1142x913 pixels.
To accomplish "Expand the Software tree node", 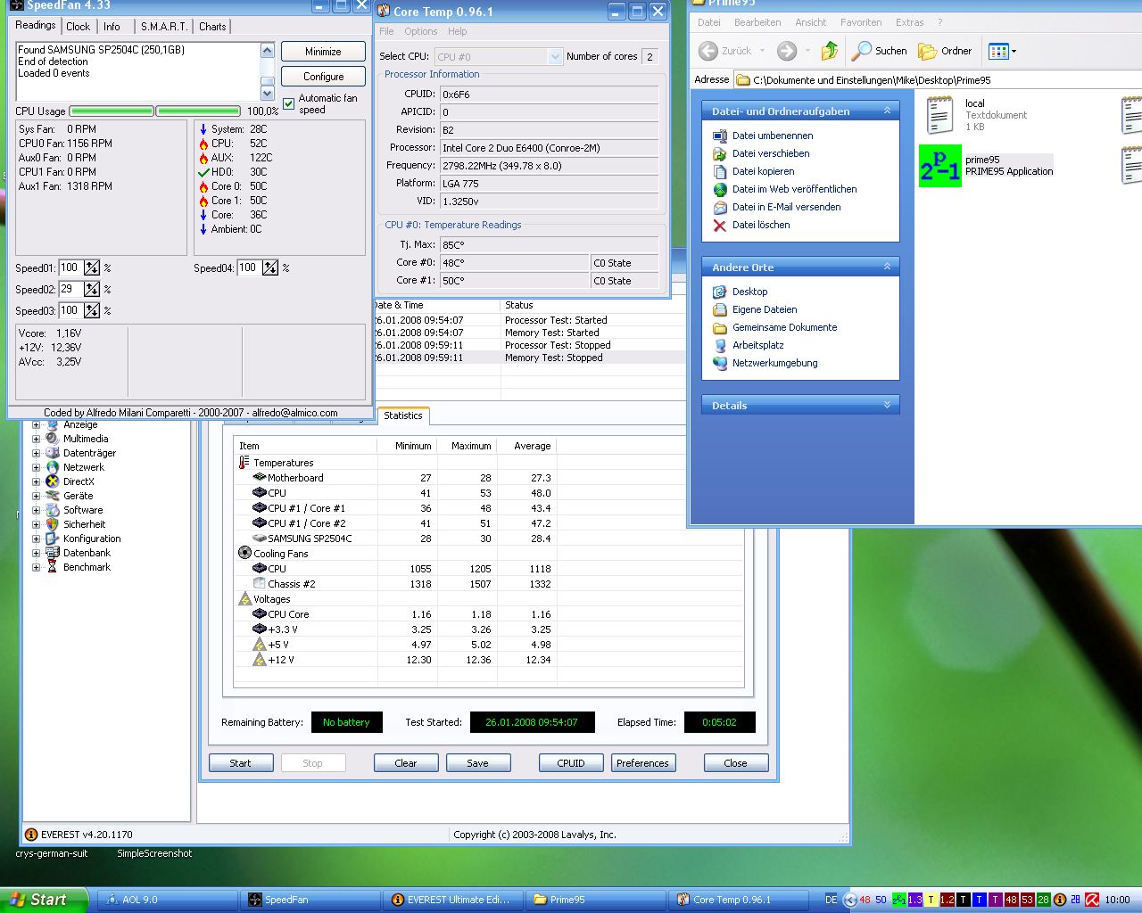I will click(x=36, y=510).
